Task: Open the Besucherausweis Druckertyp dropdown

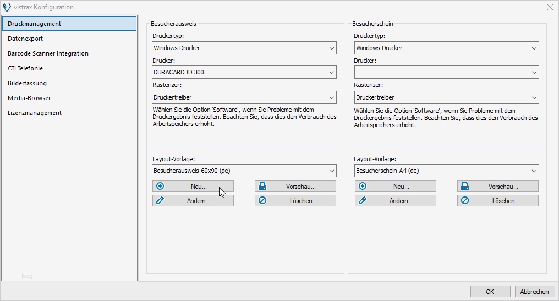Action: click(x=332, y=48)
